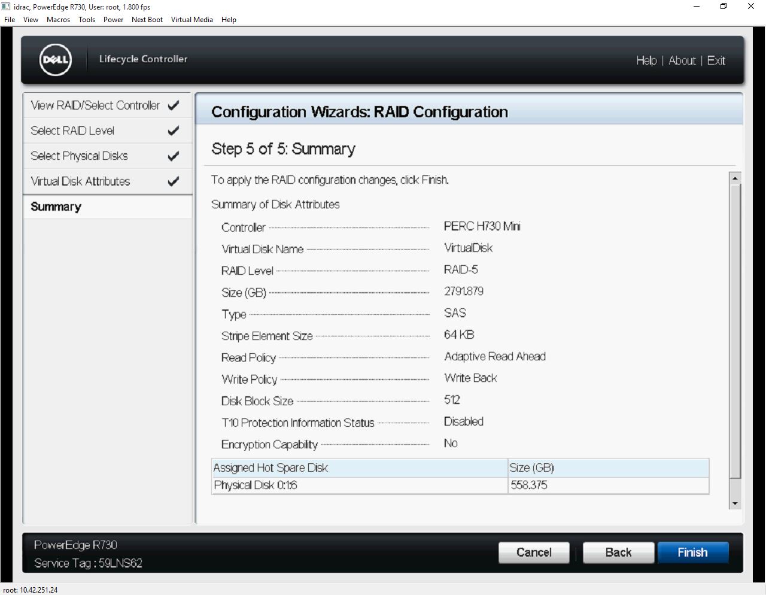Click checkmark beside Select Physical Disks
The width and height of the screenshot is (766, 595).
click(174, 156)
